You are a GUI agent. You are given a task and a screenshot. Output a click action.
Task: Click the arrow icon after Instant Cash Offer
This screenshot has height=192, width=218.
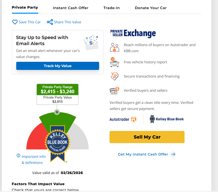click(173, 154)
